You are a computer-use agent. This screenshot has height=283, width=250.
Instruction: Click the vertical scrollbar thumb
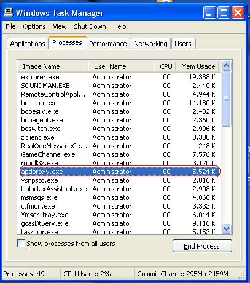pos(226,99)
